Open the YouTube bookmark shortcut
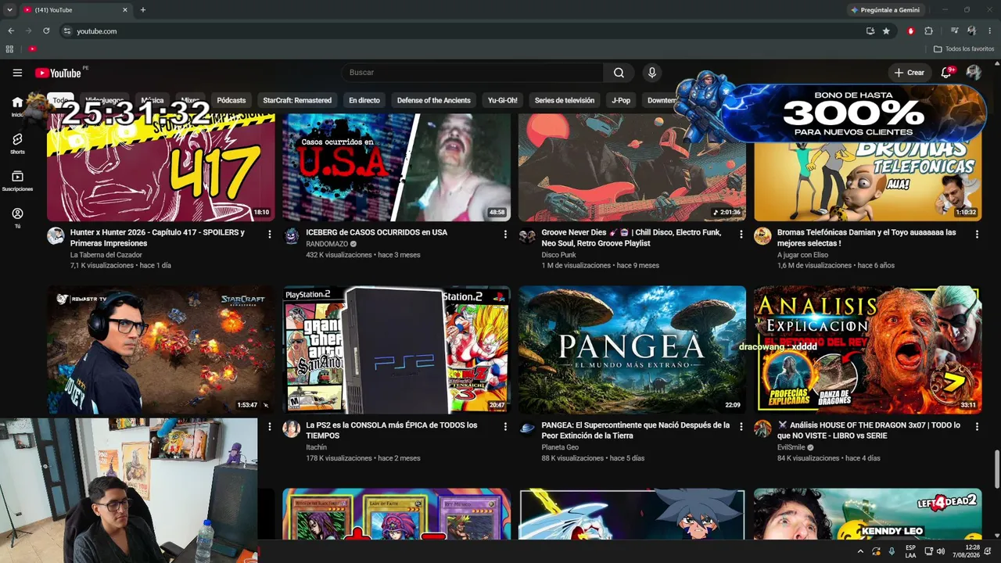 [x=32, y=48]
